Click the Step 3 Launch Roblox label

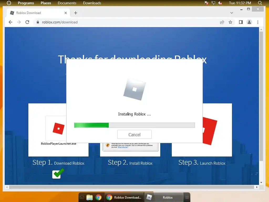(x=202, y=163)
